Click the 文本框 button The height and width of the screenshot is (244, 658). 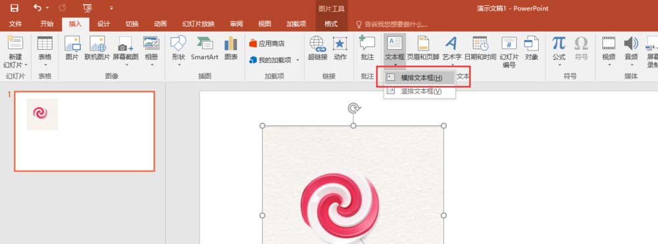394,51
